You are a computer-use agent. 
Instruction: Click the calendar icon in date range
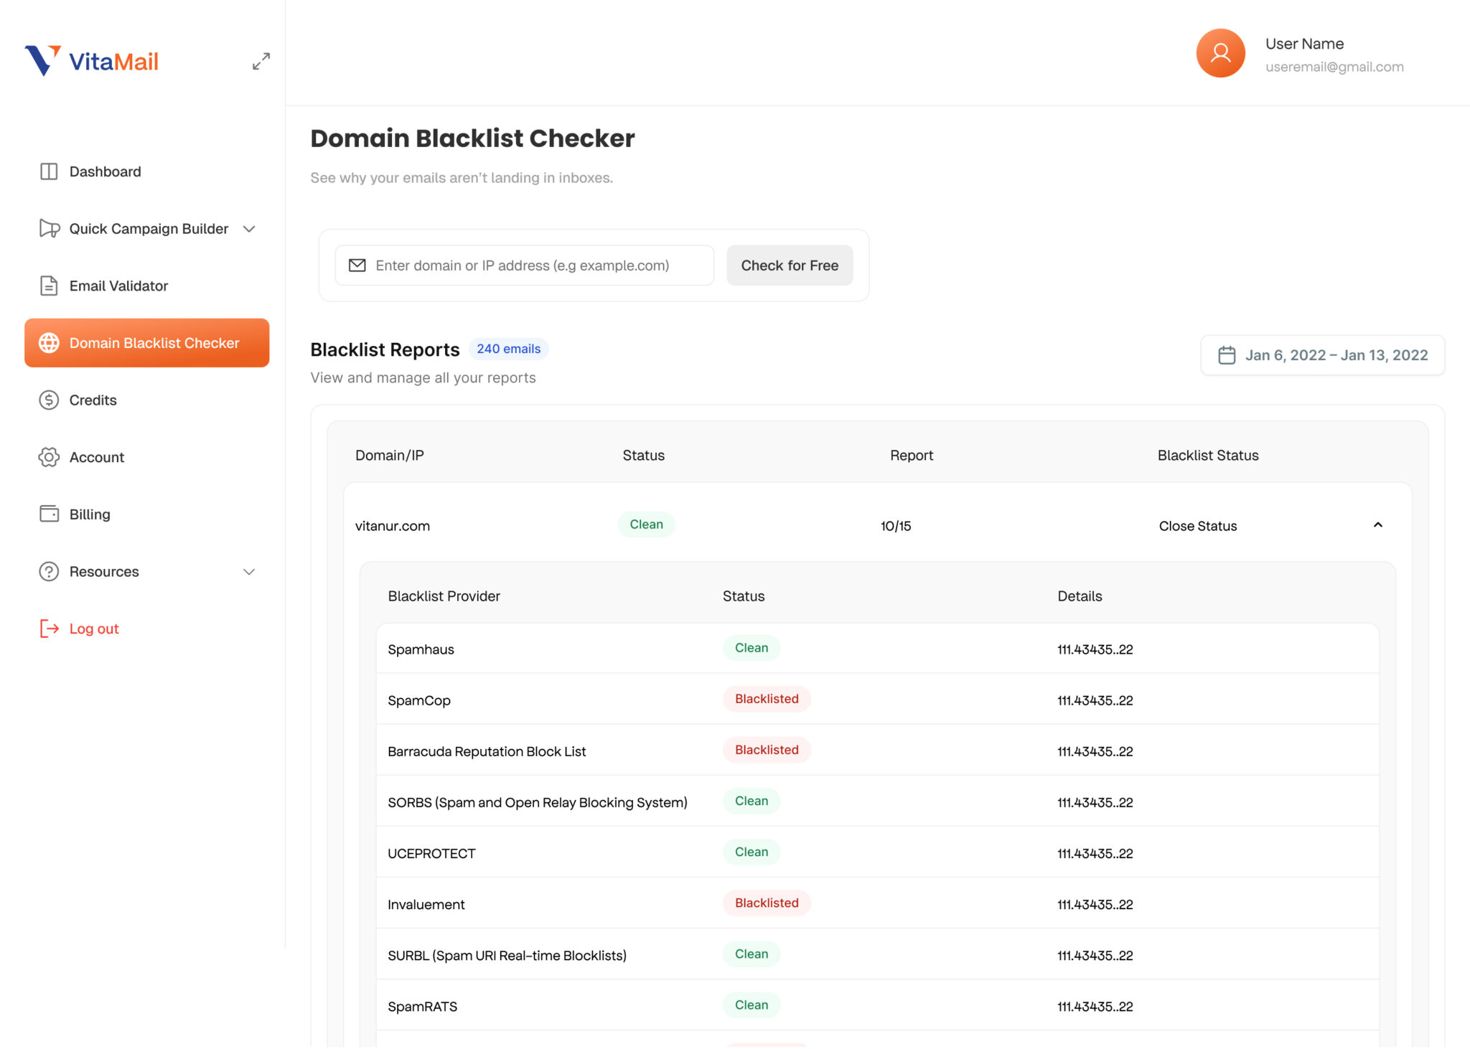coord(1227,355)
